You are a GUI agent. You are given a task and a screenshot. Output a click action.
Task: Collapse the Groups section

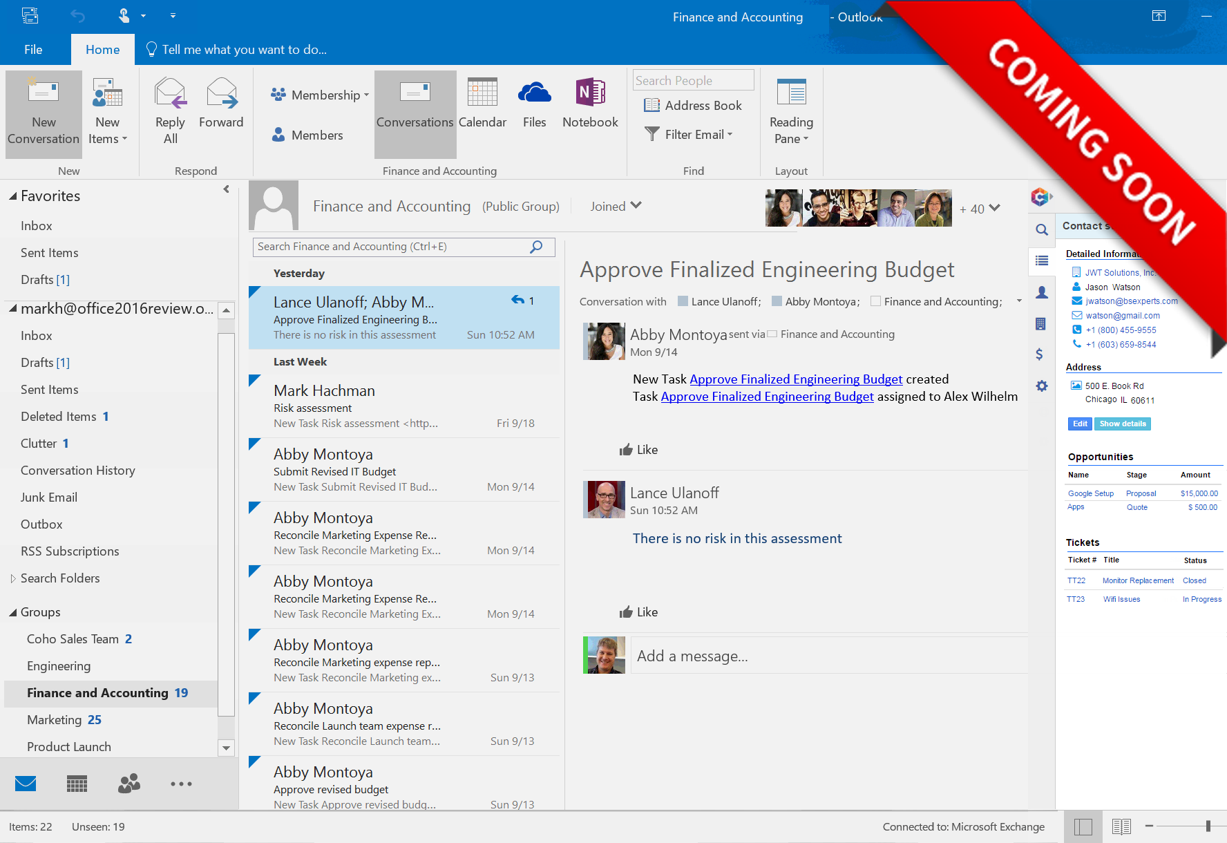point(12,612)
